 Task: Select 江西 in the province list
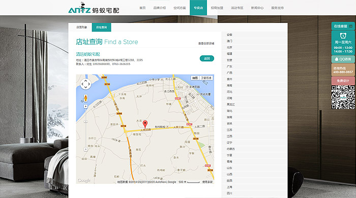pyautogui.click(x=229, y=136)
